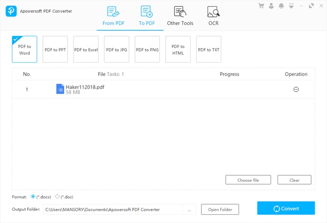The width and height of the screenshot is (327, 223).
Task: Click the Choose file button
Action: (x=248, y=180)
